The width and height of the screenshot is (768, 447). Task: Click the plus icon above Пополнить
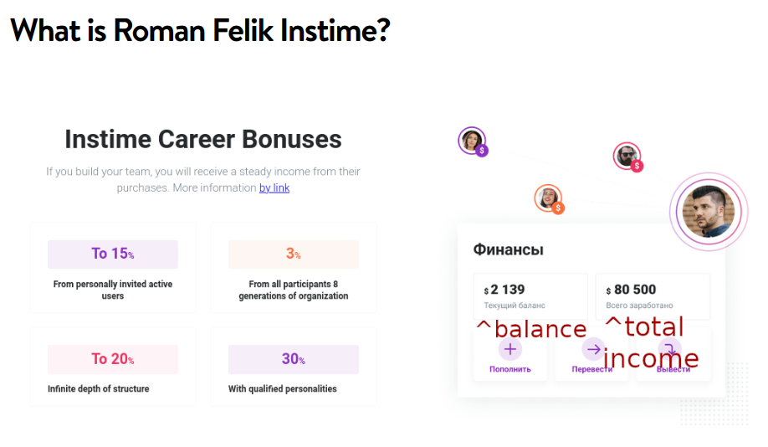pyautogui.click(x=509, y=349)
